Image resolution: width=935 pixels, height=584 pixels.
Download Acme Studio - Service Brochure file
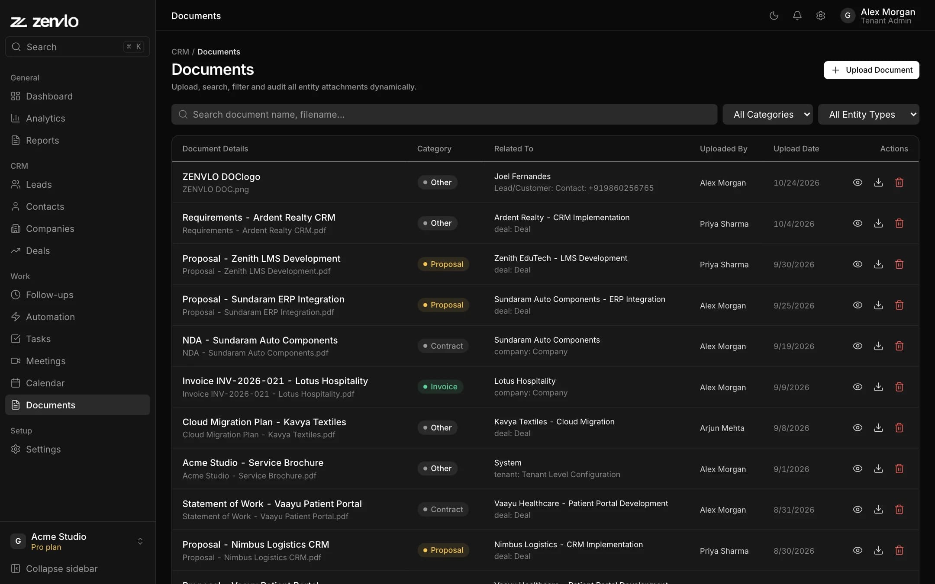click(x=878, y=468)
